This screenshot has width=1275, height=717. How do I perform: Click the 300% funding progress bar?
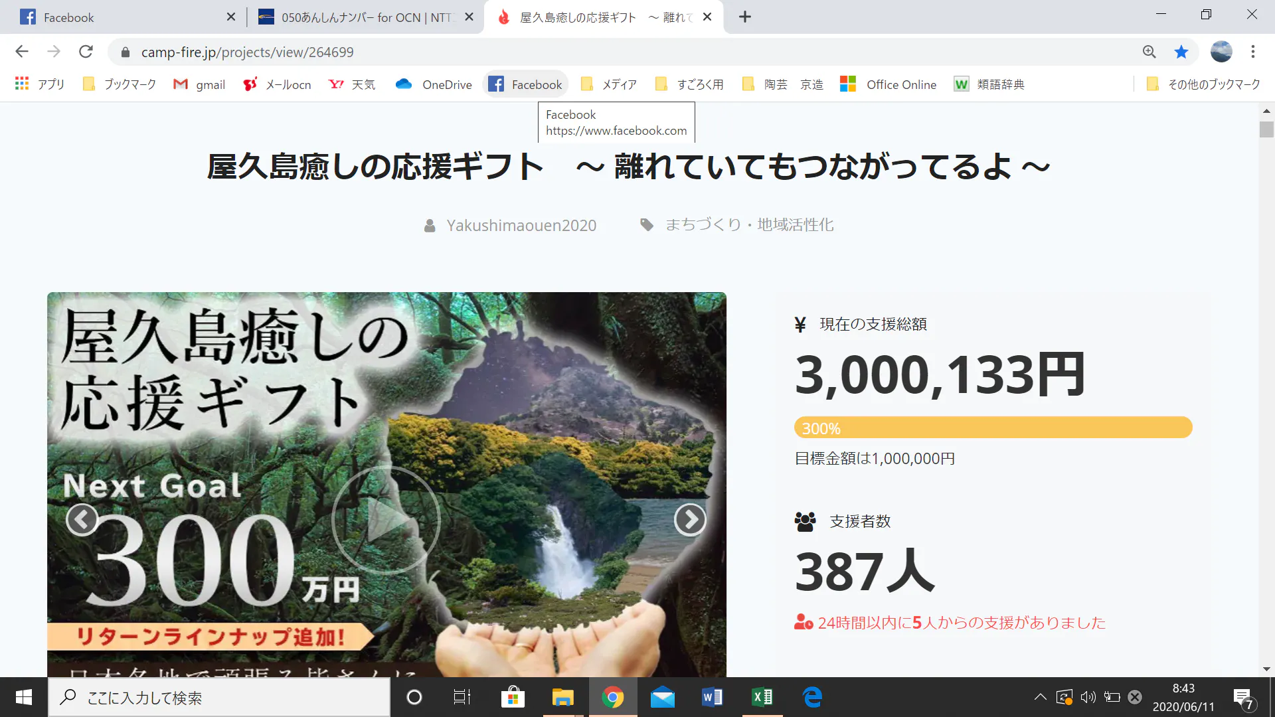pos(993,428)
